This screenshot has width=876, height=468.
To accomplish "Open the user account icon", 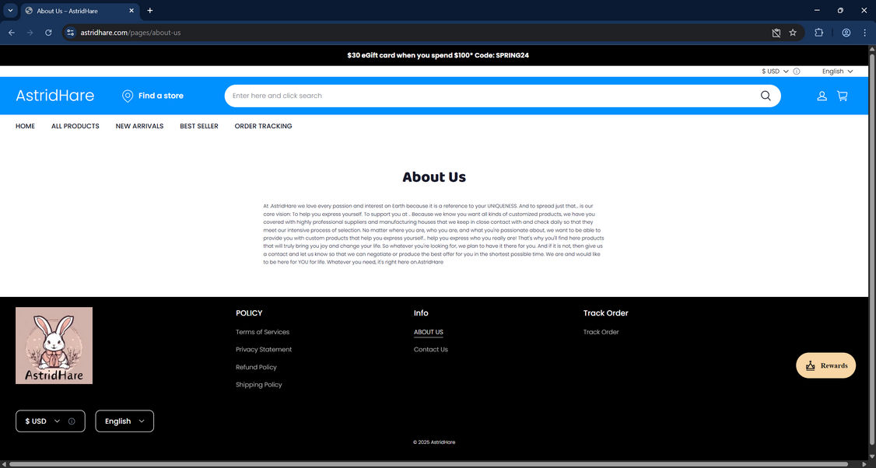I will (x=822, y=96).
